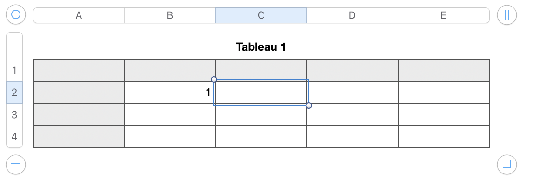Image resolution: width=533 pixels, height=186 pixels.
Task: Click the highlighted row 2 header
Action: click(x=14, y=93)
